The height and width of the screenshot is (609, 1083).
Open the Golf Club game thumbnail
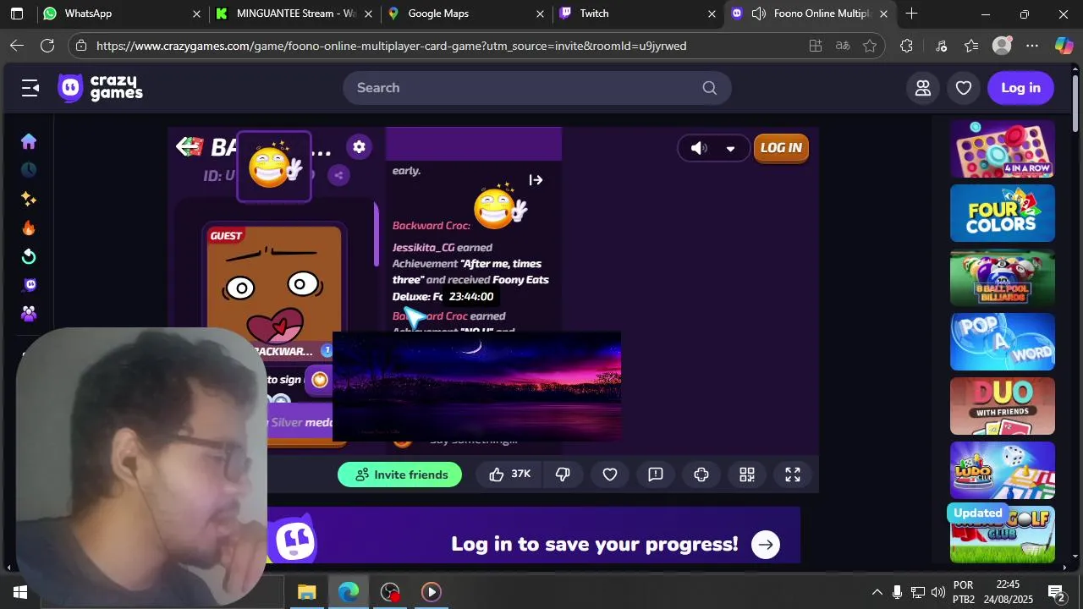tap(1003, 535)
